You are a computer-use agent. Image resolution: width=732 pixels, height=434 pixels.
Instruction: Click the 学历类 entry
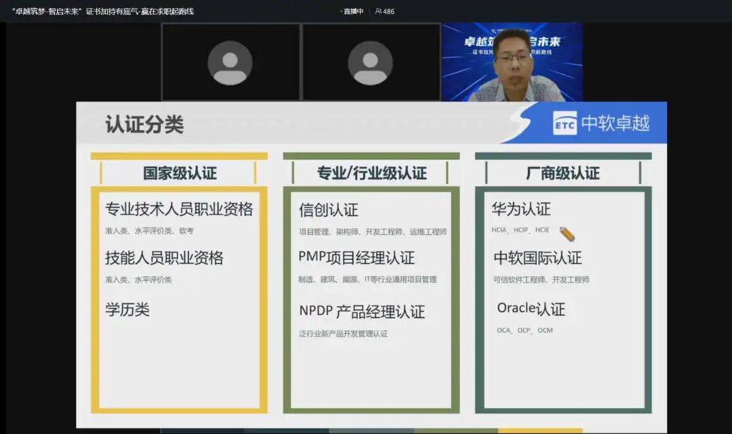tap(127, 310)
